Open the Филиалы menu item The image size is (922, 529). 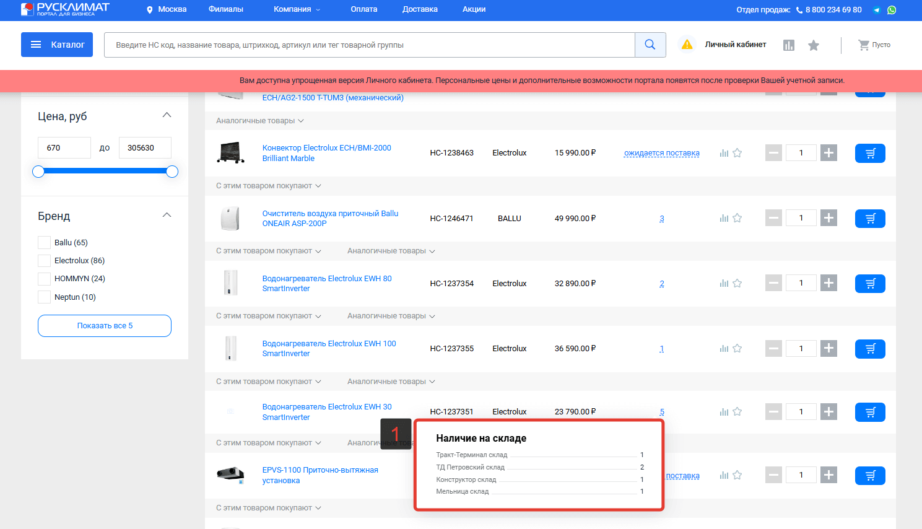[x=226, y=9]
